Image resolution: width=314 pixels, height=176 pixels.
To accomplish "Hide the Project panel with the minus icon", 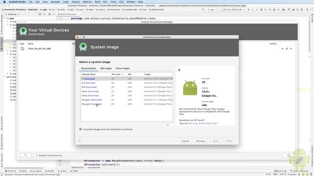I will pos(53,14).
